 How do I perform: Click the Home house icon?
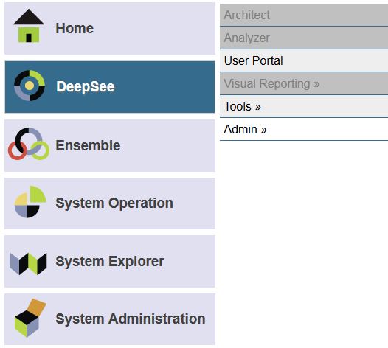(x=29, y=26)
